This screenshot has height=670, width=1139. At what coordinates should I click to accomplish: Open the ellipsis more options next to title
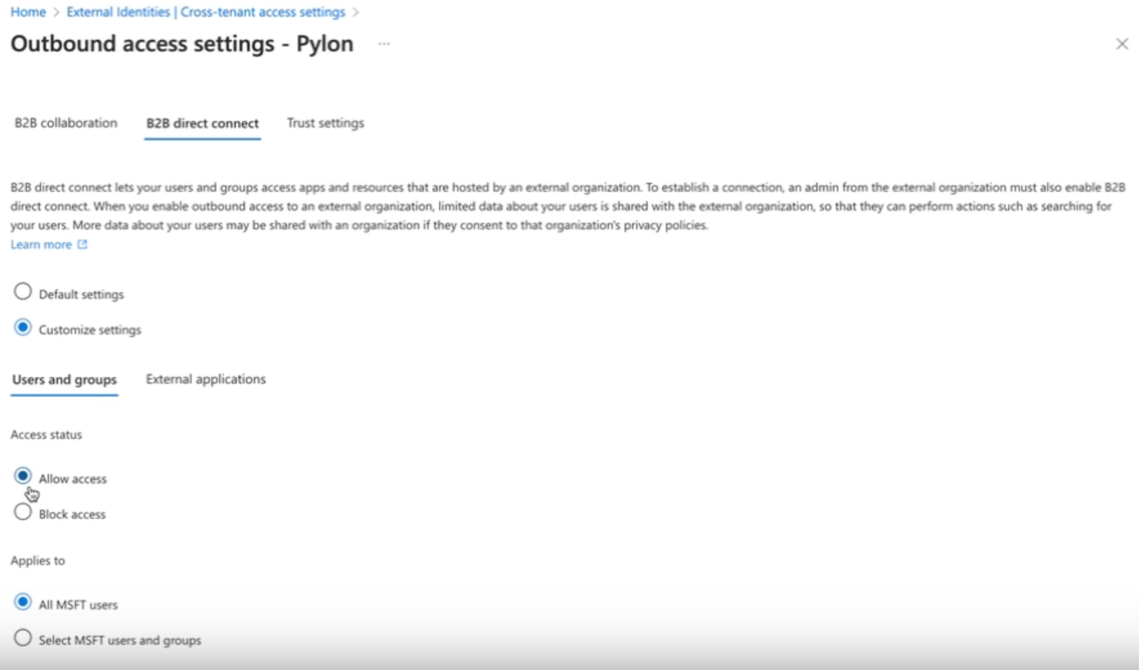384,44
